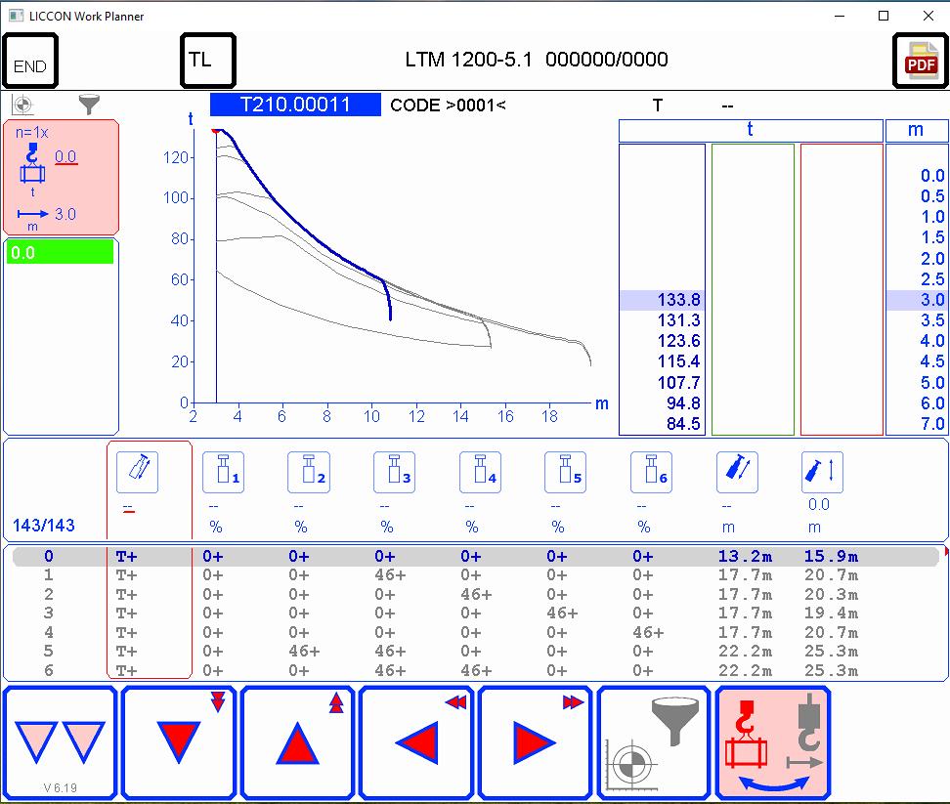Click the 46+ value in row 4
The width and height of the screenshot is (950, 804).
[648, 632]
